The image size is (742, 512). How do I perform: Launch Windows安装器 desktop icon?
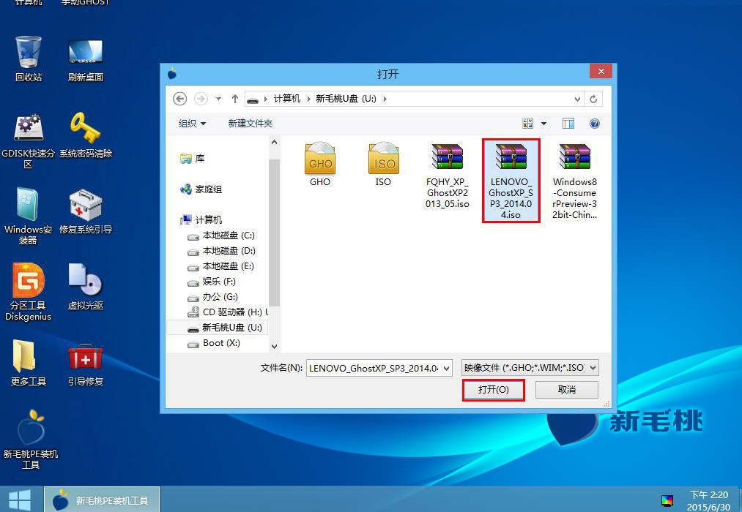(29, 217)
